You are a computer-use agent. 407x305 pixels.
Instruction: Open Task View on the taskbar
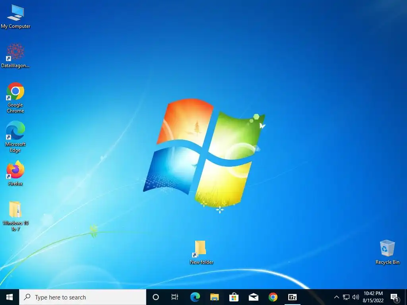click(x=175, y=297)
